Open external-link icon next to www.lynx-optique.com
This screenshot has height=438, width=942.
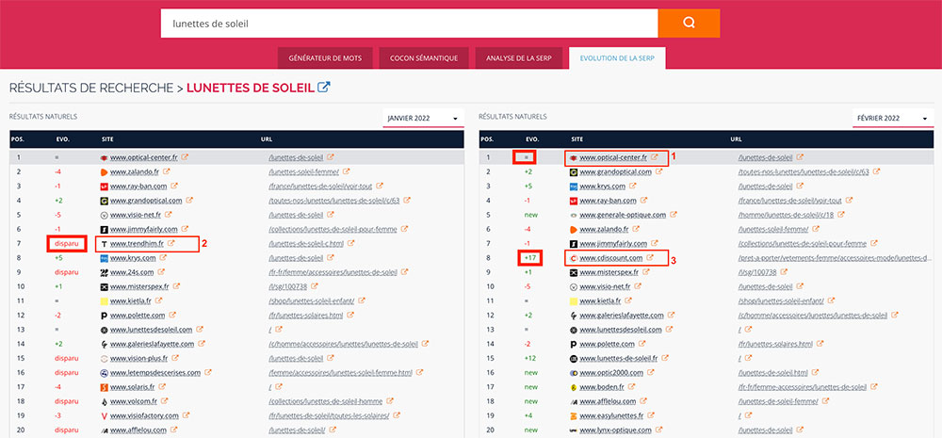(x=659, y=430)
